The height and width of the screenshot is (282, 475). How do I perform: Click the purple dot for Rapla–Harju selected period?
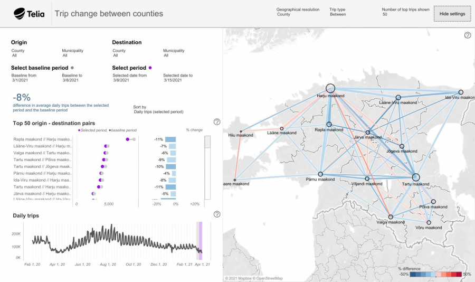[128, 139]
